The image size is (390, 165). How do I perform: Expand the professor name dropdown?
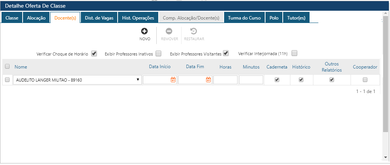click(138, 80)
